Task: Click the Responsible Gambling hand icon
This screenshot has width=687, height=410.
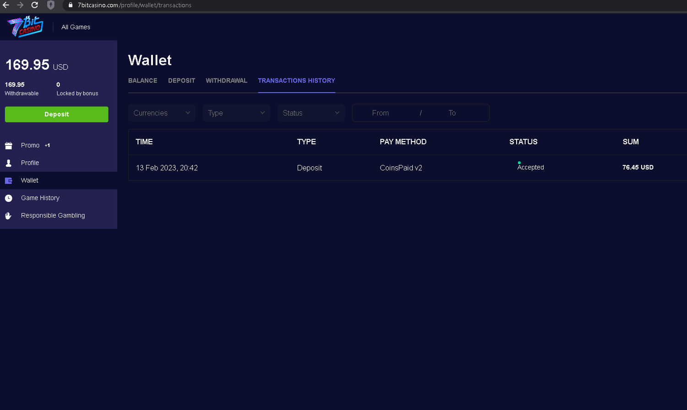Action: 9,216
